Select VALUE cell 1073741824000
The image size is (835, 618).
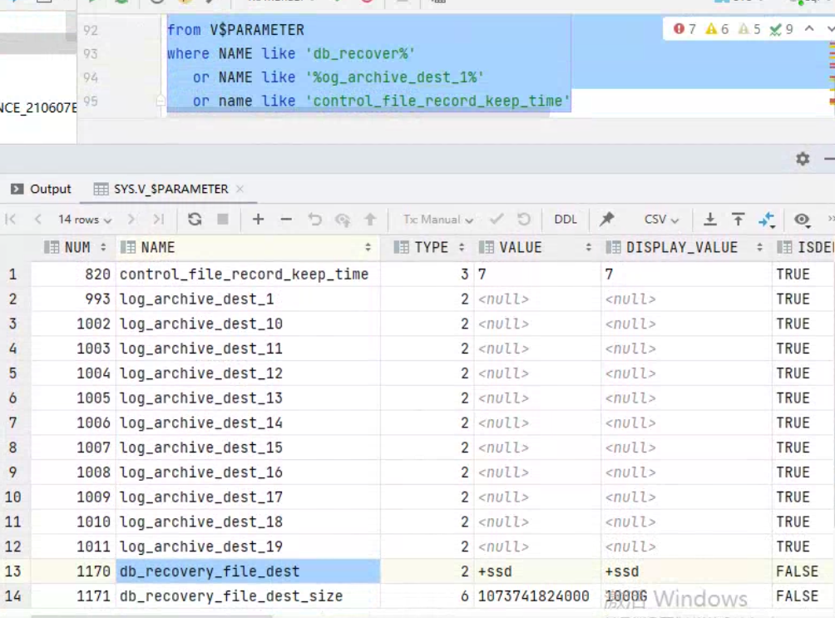click(537, 596)
